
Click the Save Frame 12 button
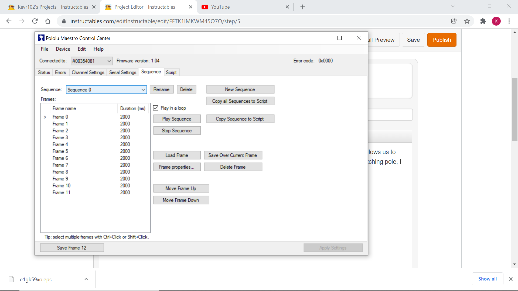(72, 247)
